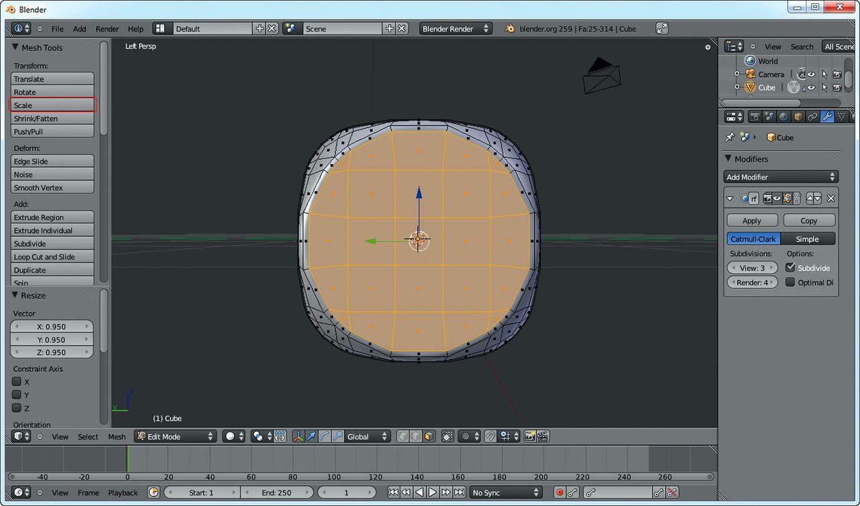Open the Select menu in 3D view header

pyautogui.click(x=88, y=436)
